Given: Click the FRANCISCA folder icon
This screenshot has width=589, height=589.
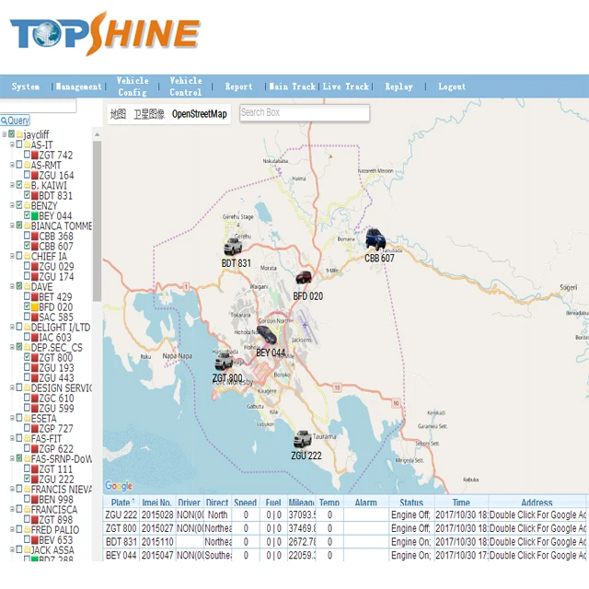Looking at the screenshot, I should (28, 509).
